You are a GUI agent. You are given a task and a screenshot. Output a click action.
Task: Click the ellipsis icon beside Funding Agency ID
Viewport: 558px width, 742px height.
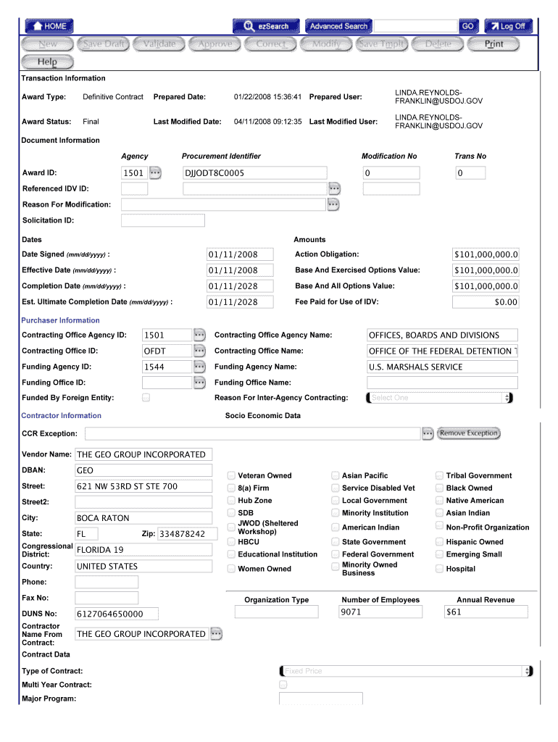pos(200,367)
